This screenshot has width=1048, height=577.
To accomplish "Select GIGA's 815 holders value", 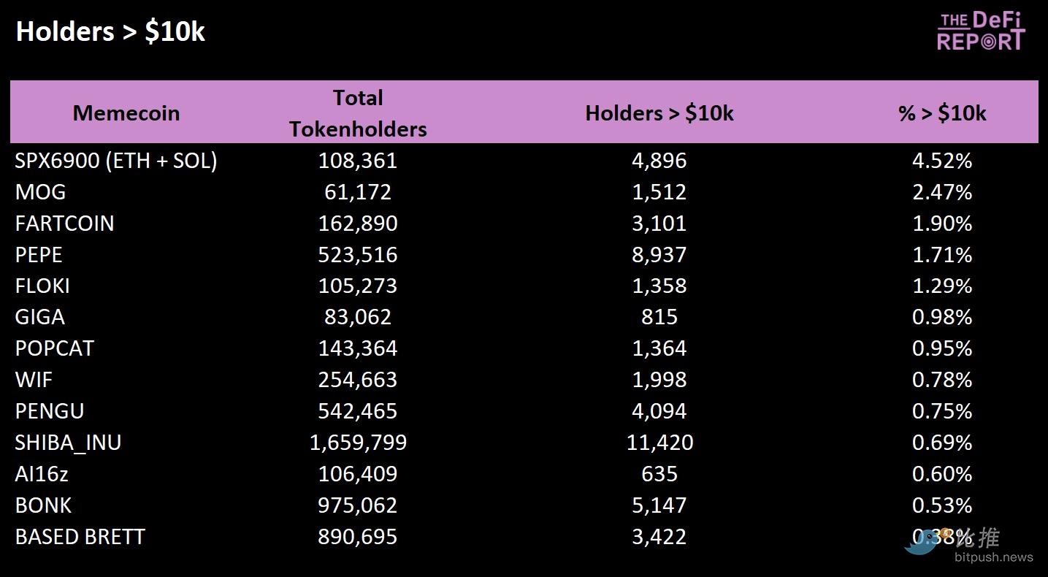I will pyautogui.click(x=659, y=317).
